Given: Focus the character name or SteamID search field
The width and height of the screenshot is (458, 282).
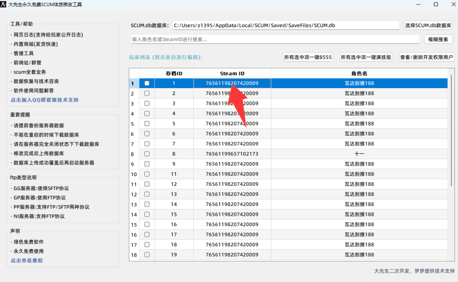Looking at the screenshot, I should [275, 39].
